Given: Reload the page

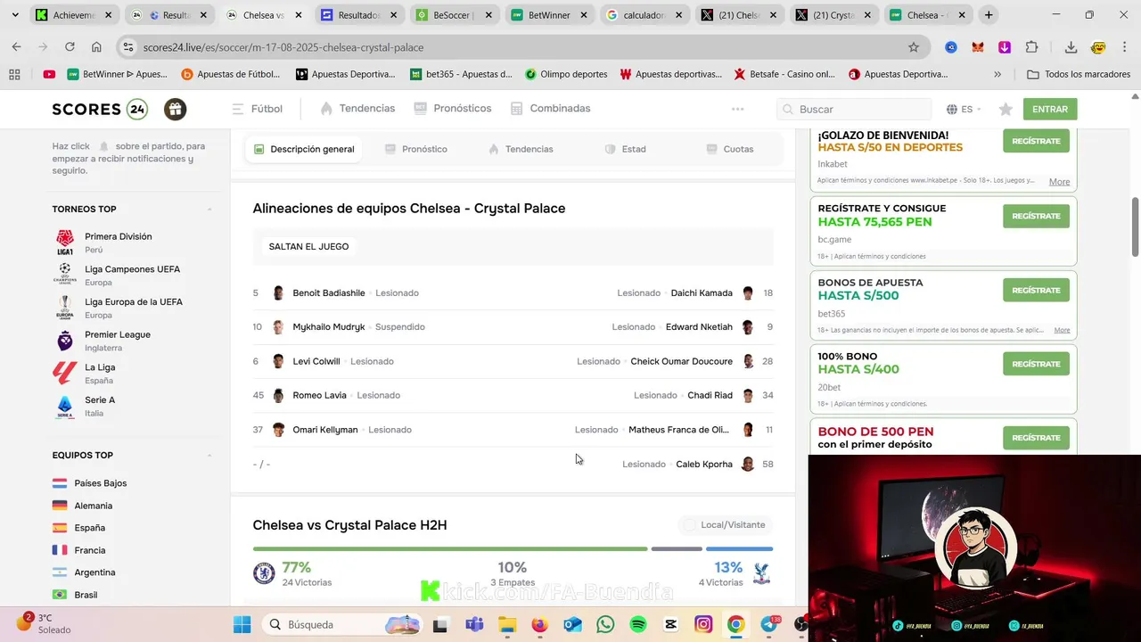Looking at the screenshot, I should click(70, 47).
